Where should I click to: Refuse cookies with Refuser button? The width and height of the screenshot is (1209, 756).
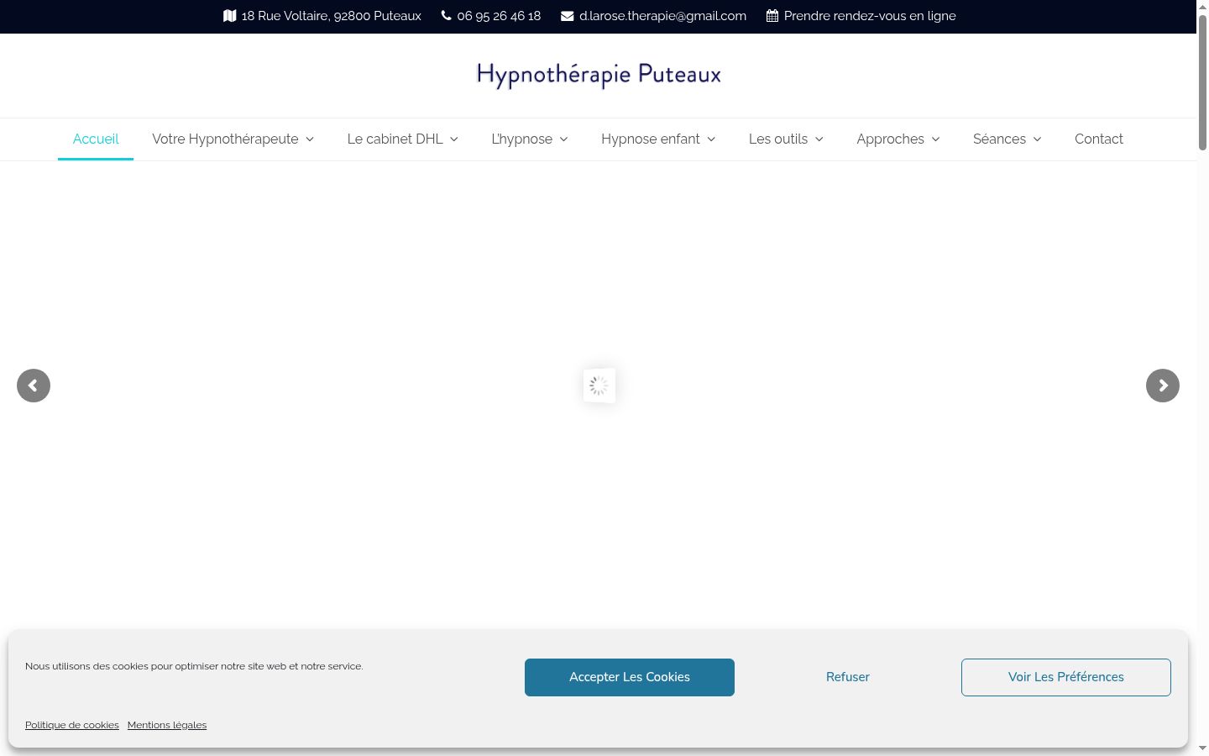[848, 677]
